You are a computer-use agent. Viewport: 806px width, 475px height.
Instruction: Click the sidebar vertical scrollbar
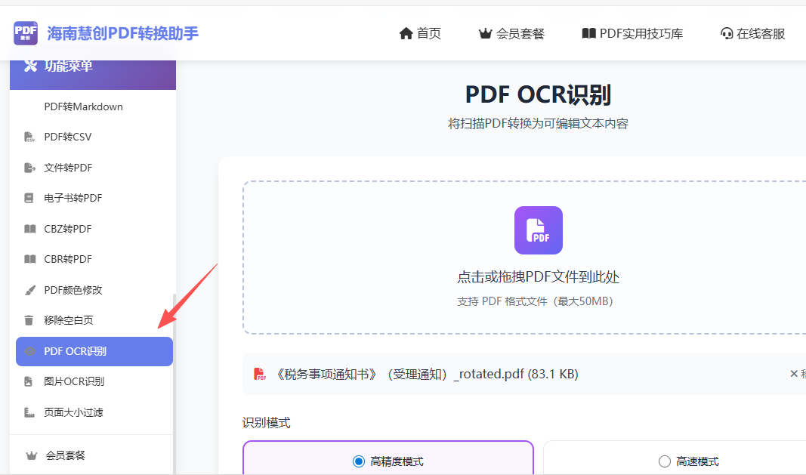coord(174,384)
